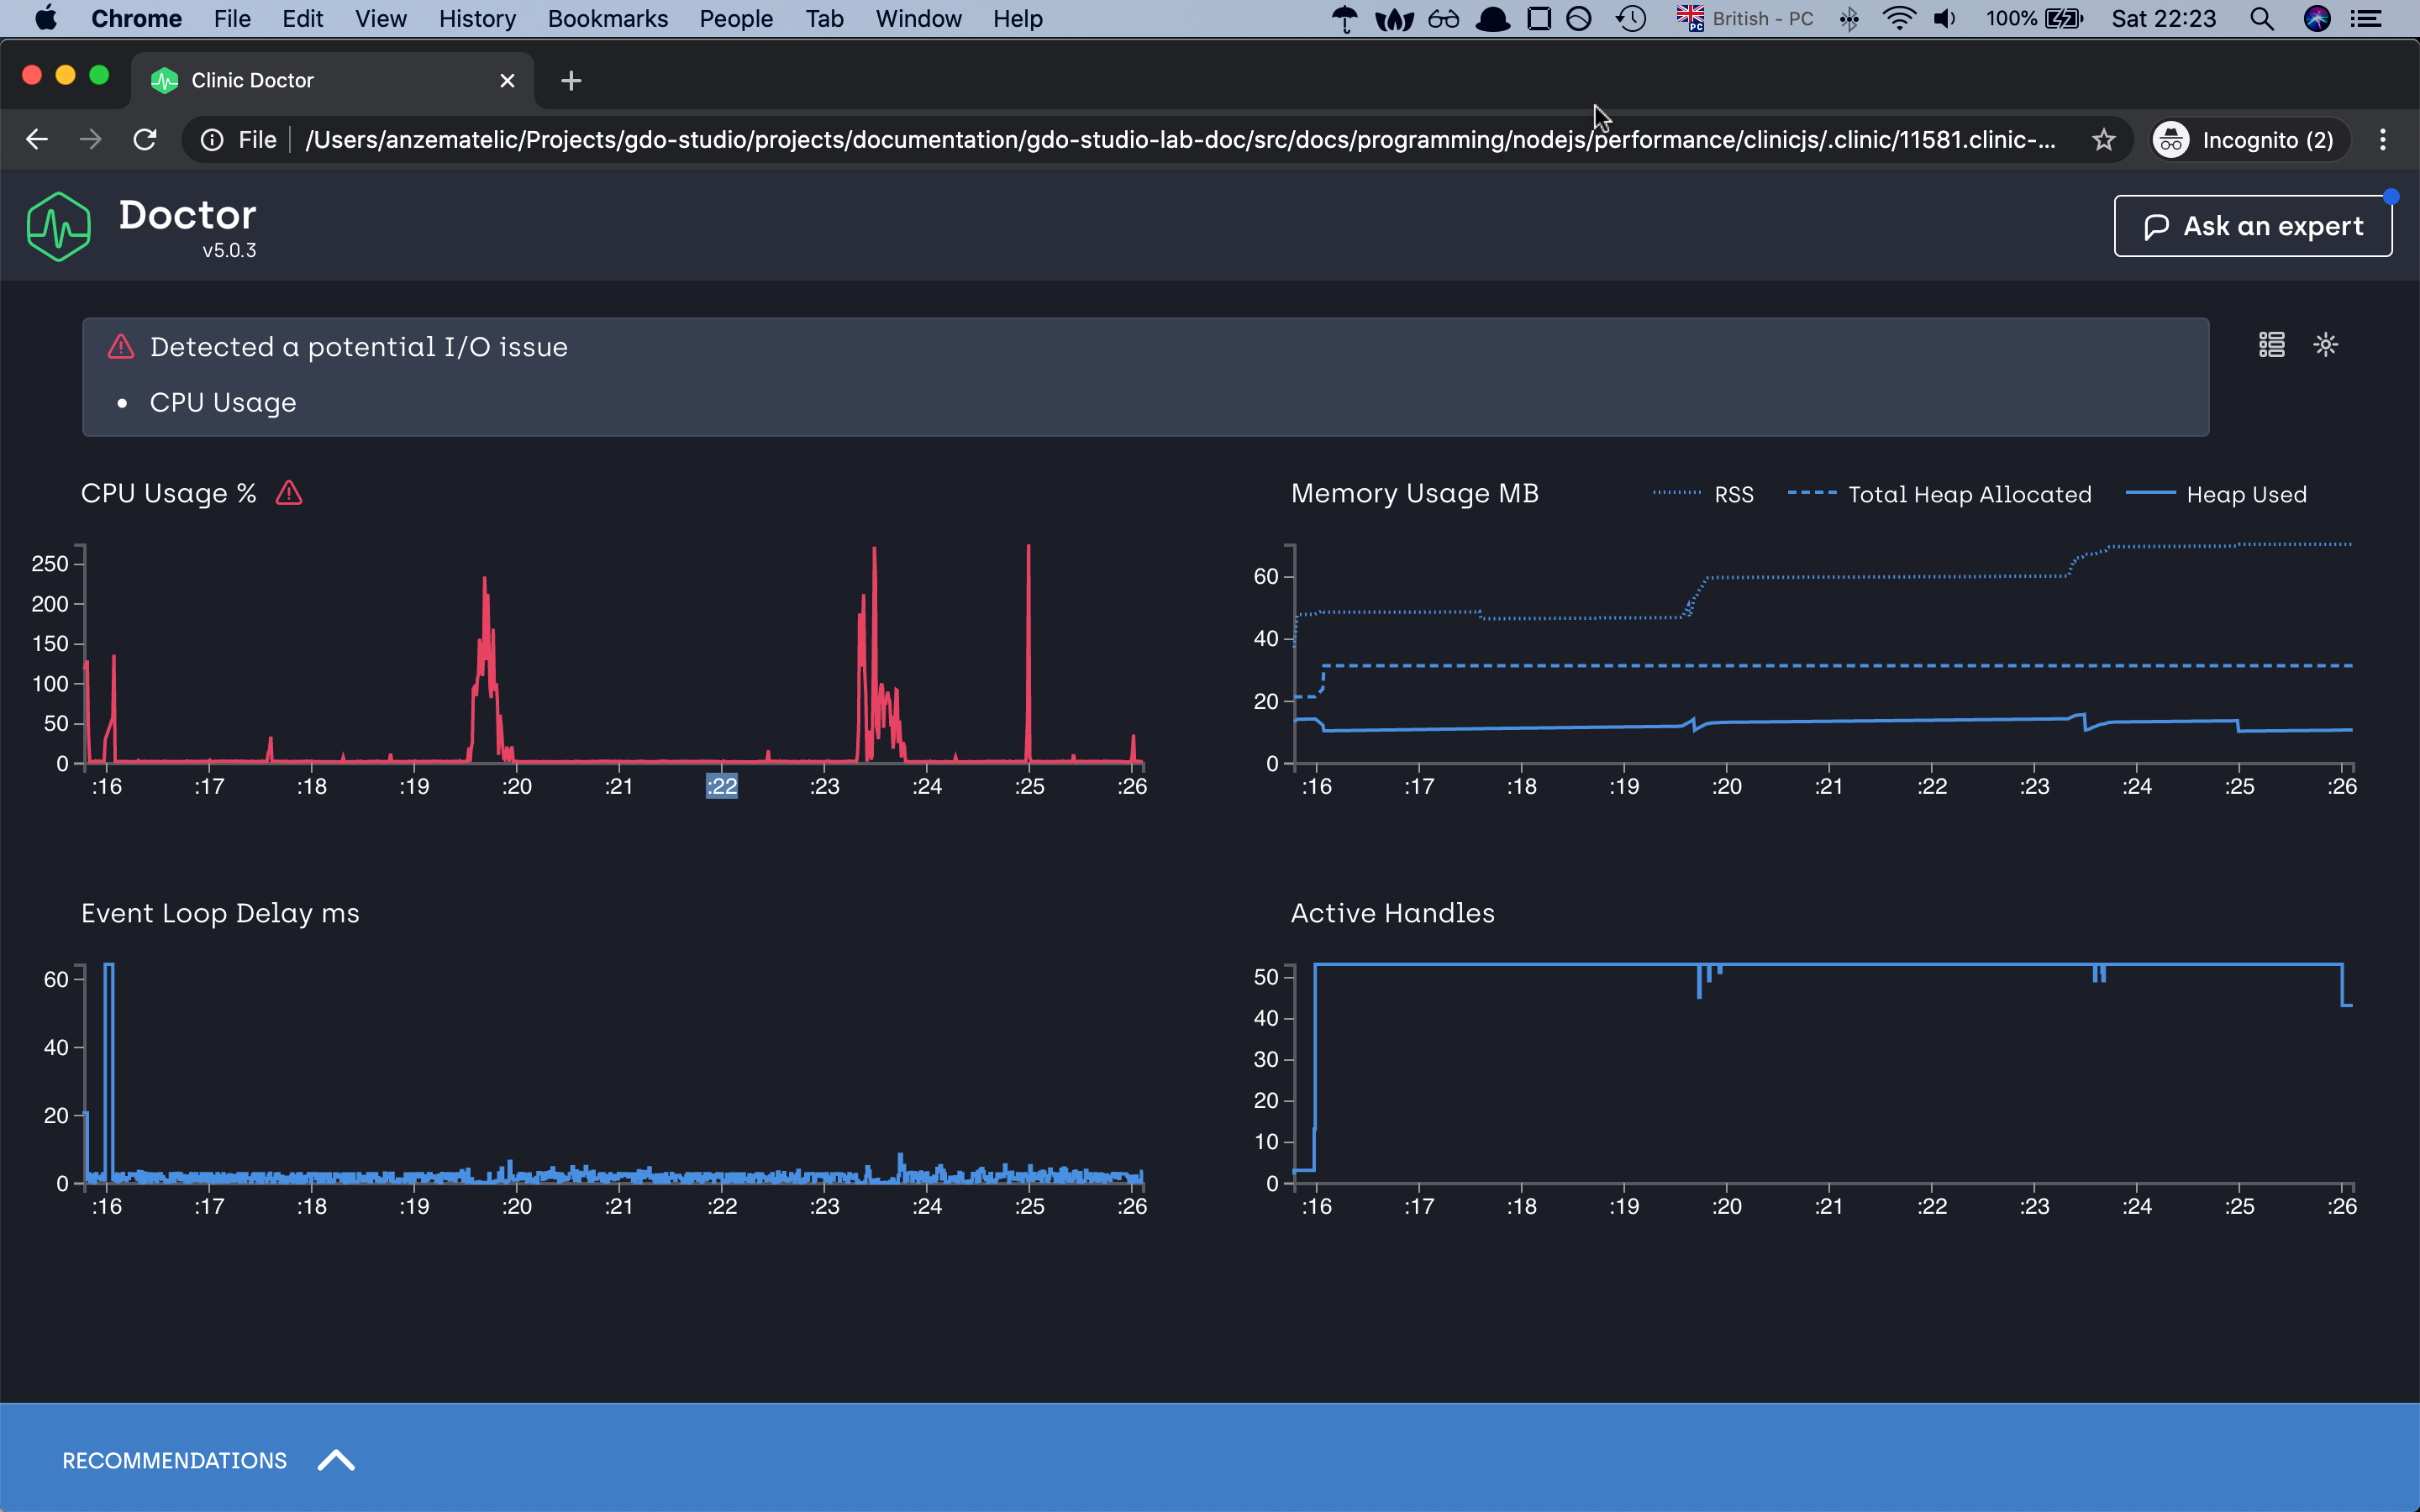This screenshot has width=2420, height=1512.
Task: Open macOS Spotlight search icon
Action: coord(2261,19)
